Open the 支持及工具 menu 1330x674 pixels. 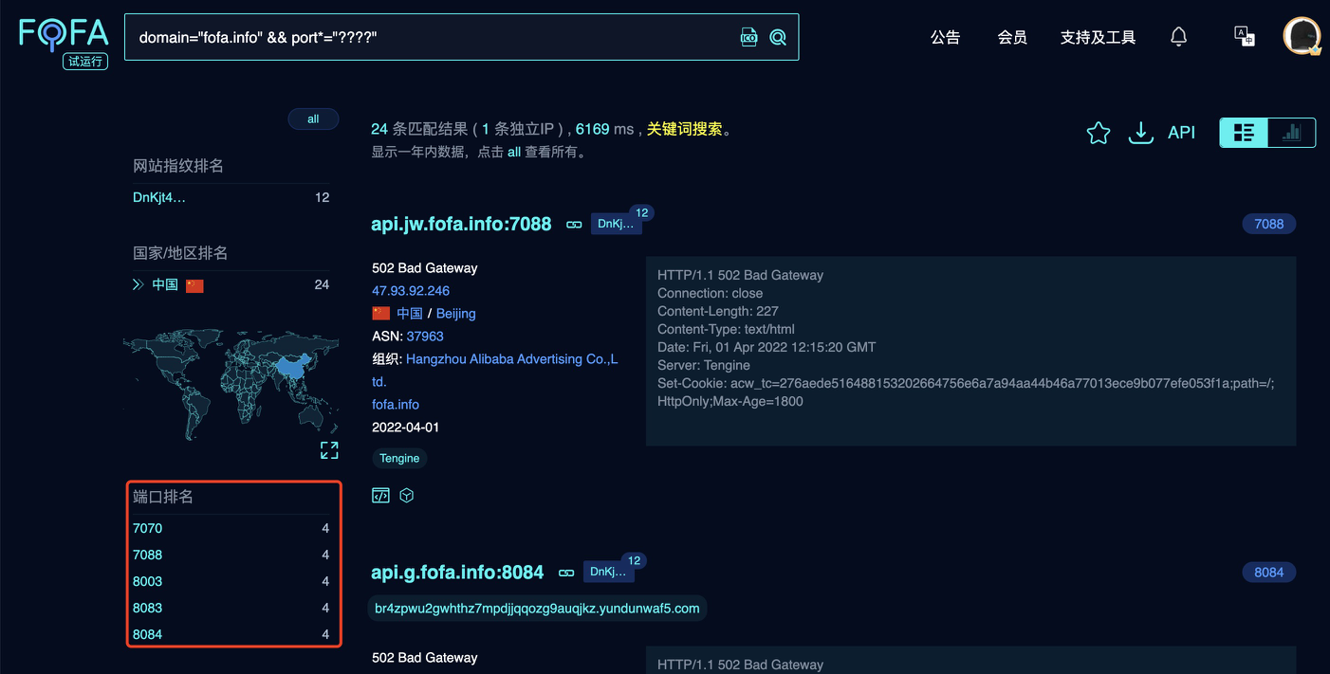1098,37
